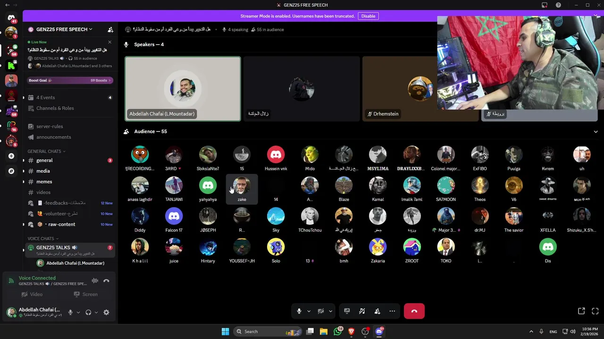Click the move-to-audience icon in the stage controls
Image resolution: width=604 pixels, height=339 pixels.
pos(377,311)
